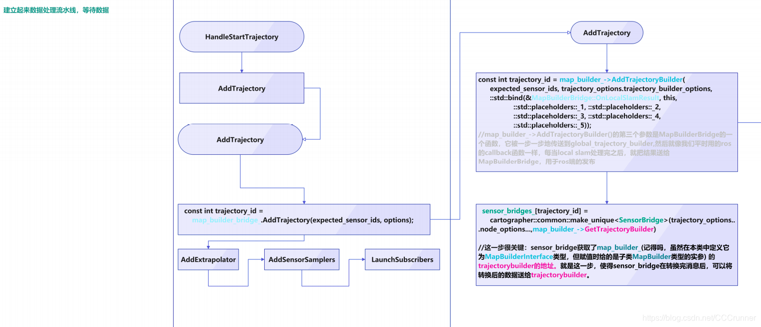761x327 pixels.
Task: Click the LaunchSubscribers box
Action: (402, 259)
